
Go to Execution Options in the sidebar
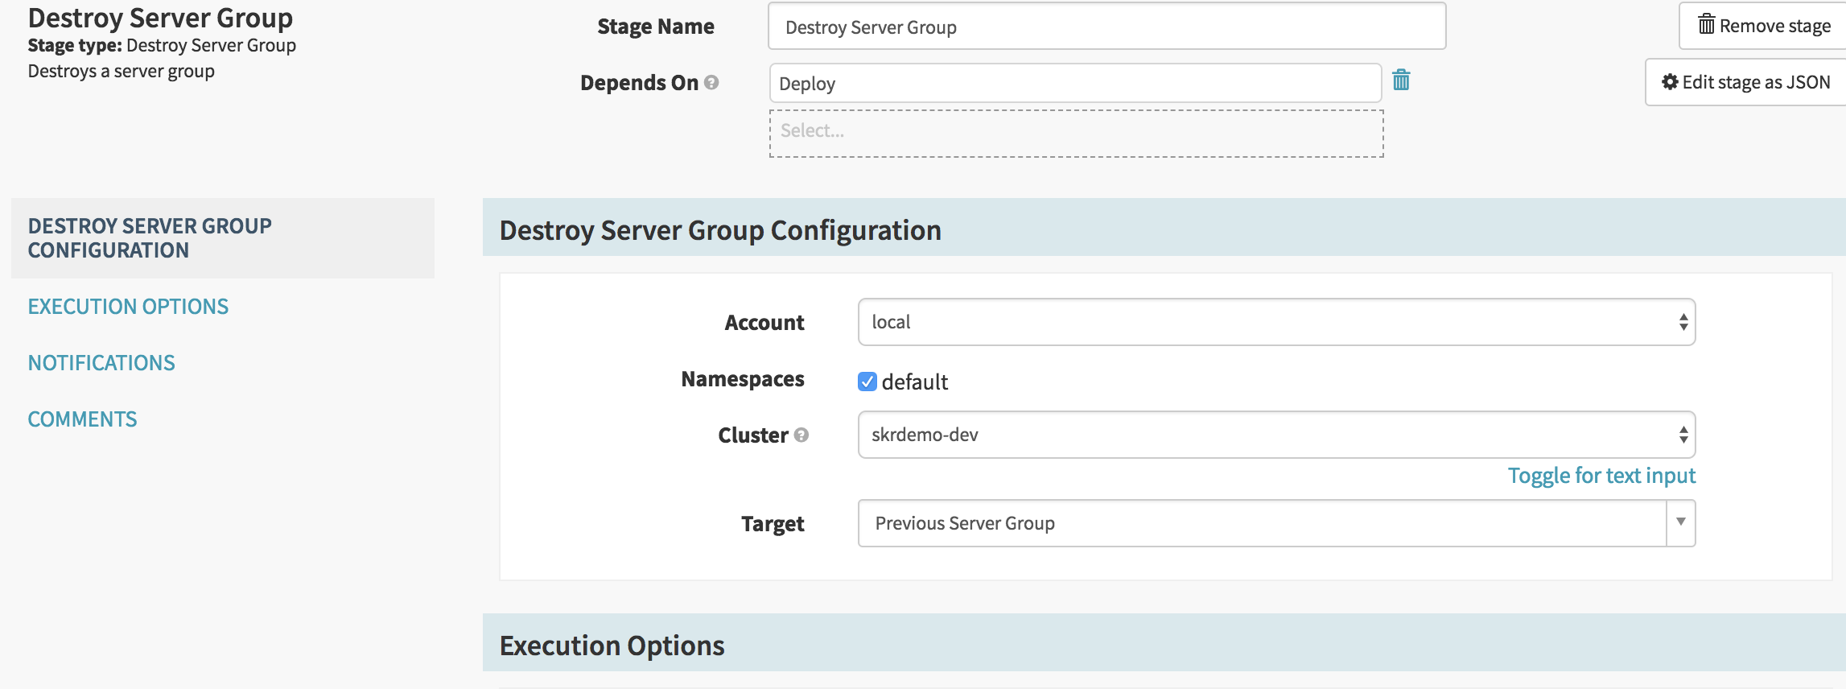(x=128, y=307)
